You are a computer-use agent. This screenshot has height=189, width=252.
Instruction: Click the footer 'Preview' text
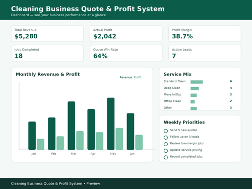[93, 183]
